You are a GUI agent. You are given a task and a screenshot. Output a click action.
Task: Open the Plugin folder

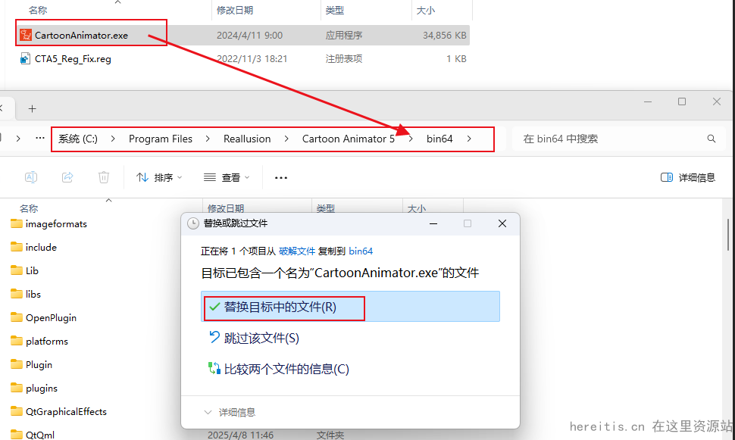pyautogui.click(x=31, y=364)
